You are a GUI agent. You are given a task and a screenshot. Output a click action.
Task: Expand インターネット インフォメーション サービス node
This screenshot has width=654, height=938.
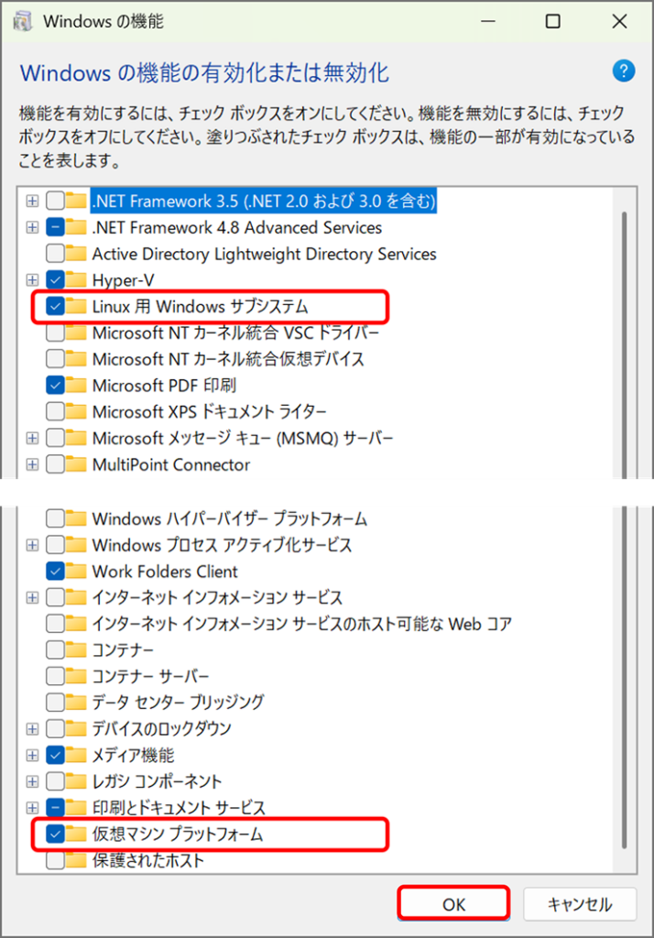click(33, 598)
